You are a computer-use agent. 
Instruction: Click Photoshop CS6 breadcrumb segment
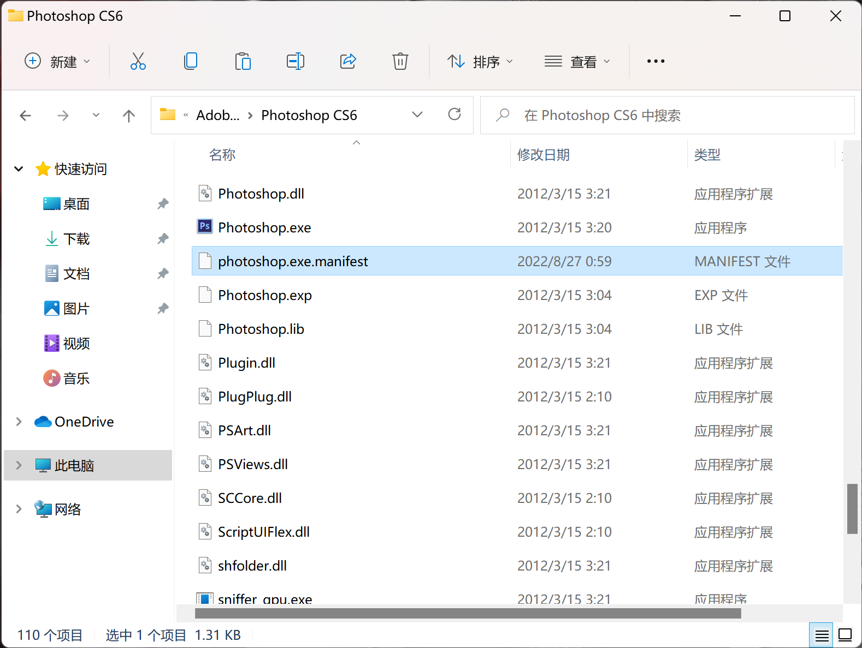pyautogui.click(x=309, y=115)
